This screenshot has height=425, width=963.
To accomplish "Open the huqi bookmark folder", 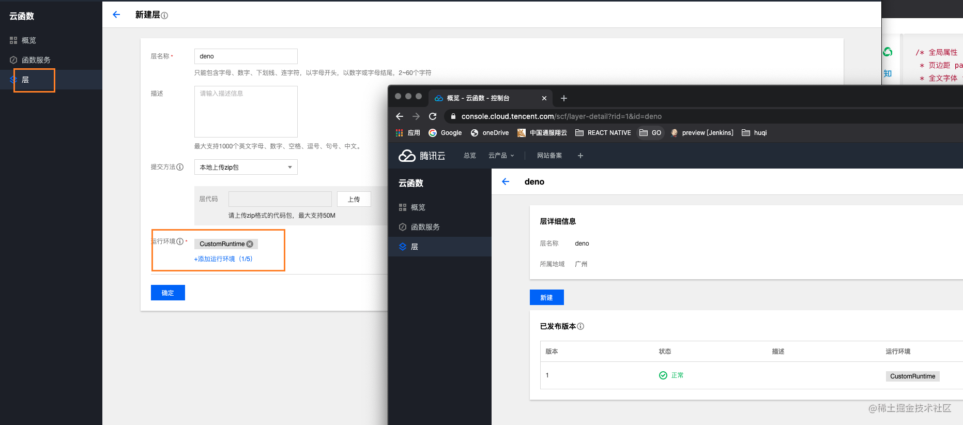I will tap(754, 133).
